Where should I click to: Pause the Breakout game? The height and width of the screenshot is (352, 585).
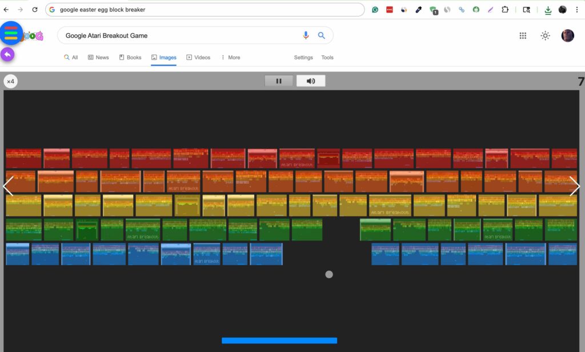pos(279,81)
